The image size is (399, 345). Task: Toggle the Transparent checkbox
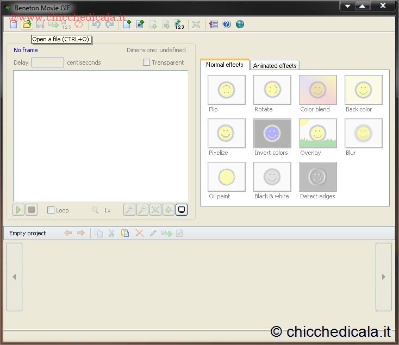click(146, 62)
